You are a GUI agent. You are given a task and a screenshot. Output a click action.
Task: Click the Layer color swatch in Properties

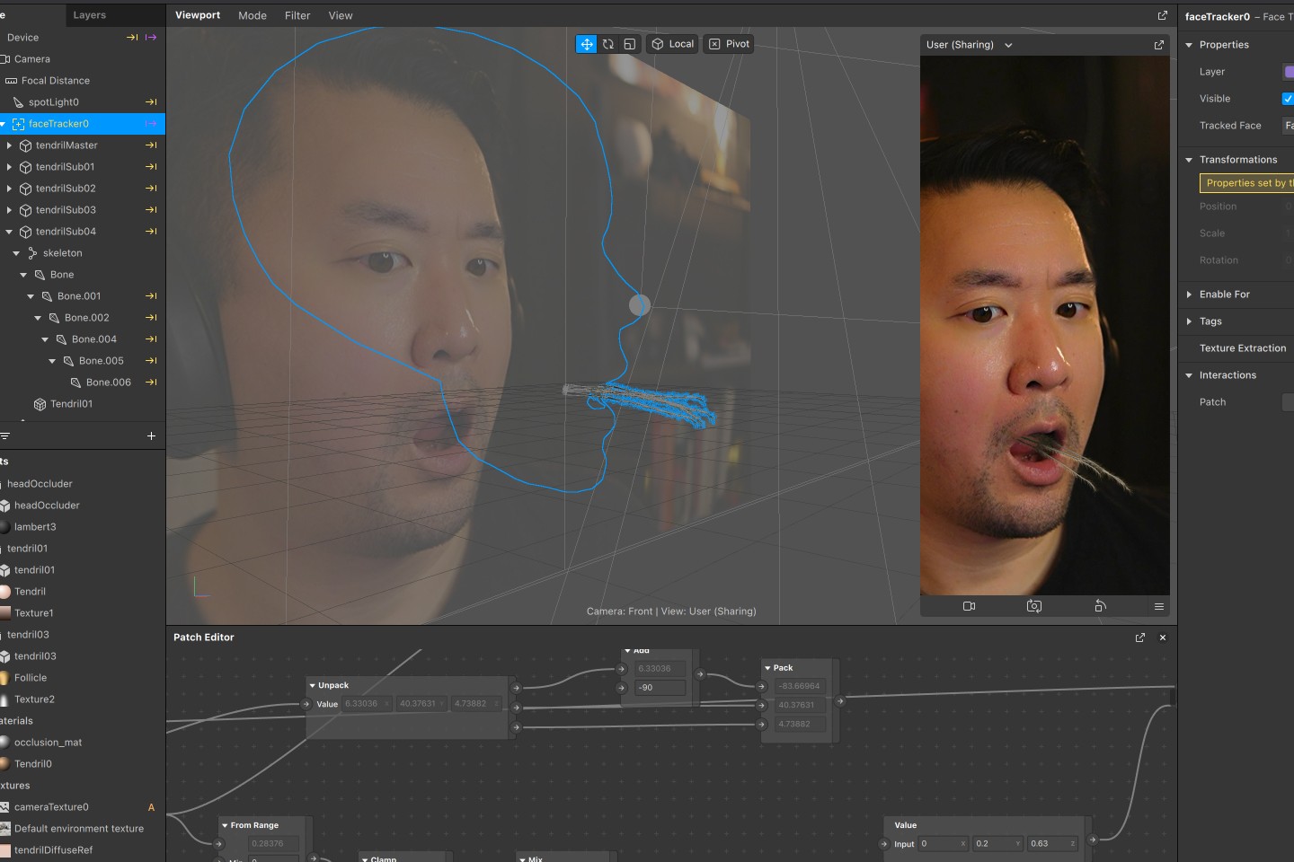1289,72
